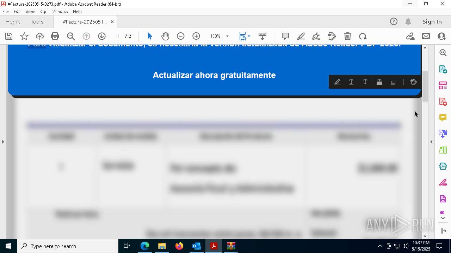The width and height of the screenshot is (451, 253).
Task: Rotate the page with the rotate icon
Action: click(363, 36)
